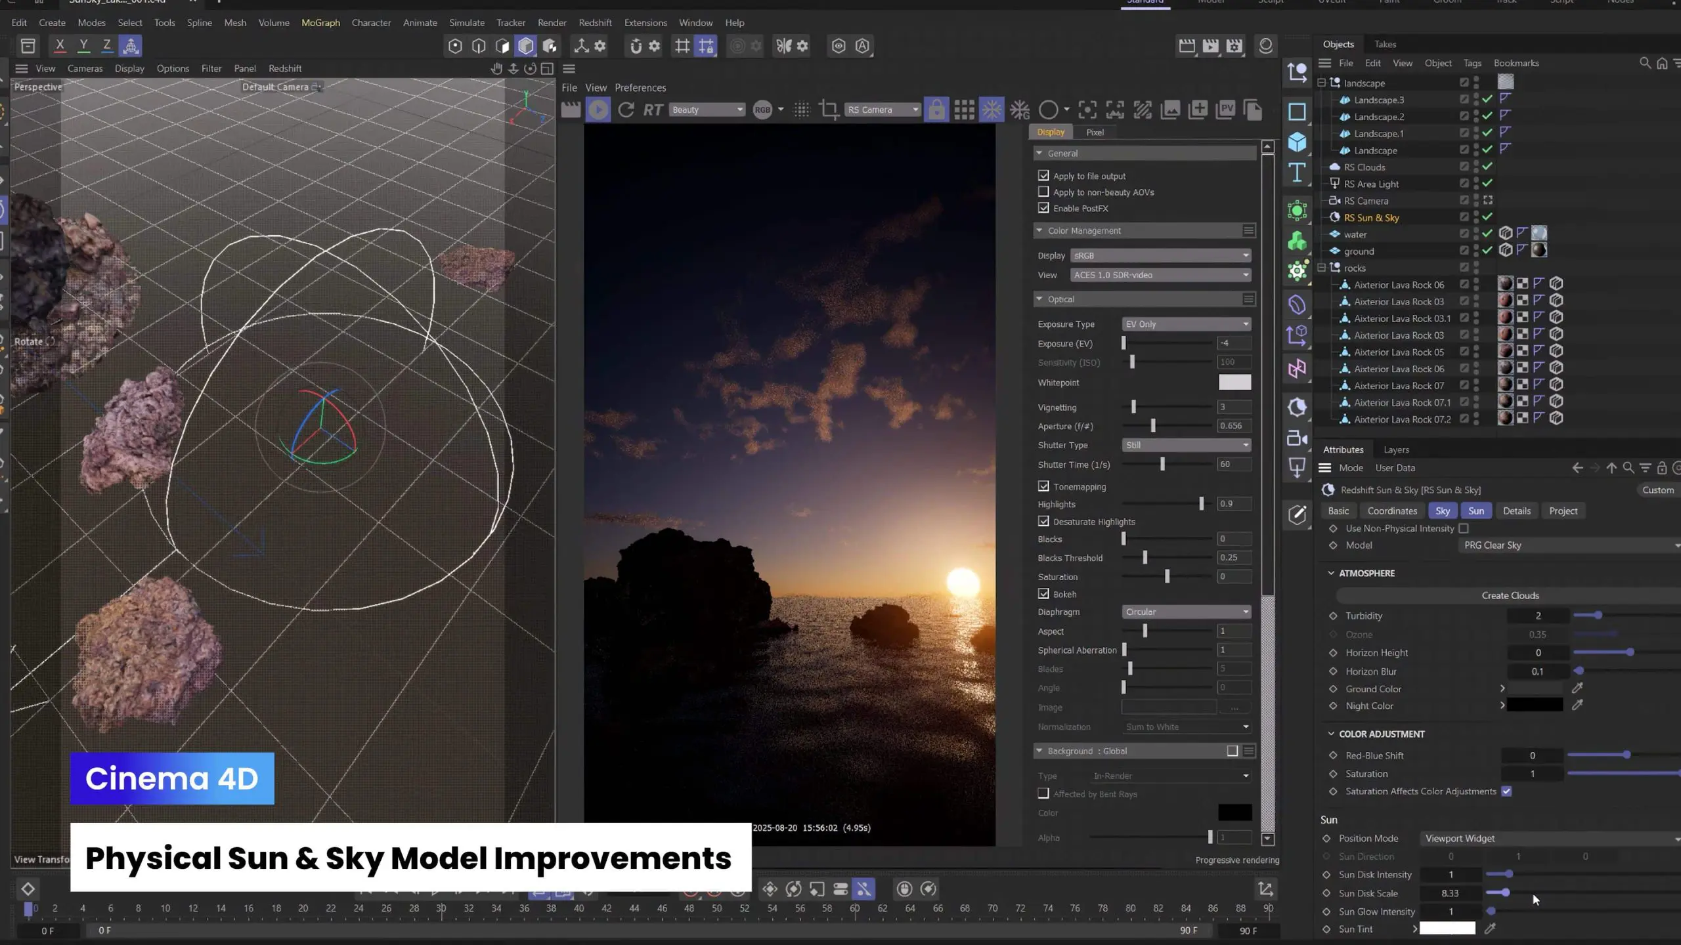
Task: Click the Redshift RenderView play button
Action: coord(598,110)
